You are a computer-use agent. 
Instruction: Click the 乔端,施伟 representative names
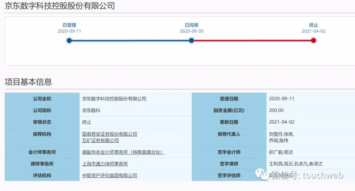tap(278, 140)
